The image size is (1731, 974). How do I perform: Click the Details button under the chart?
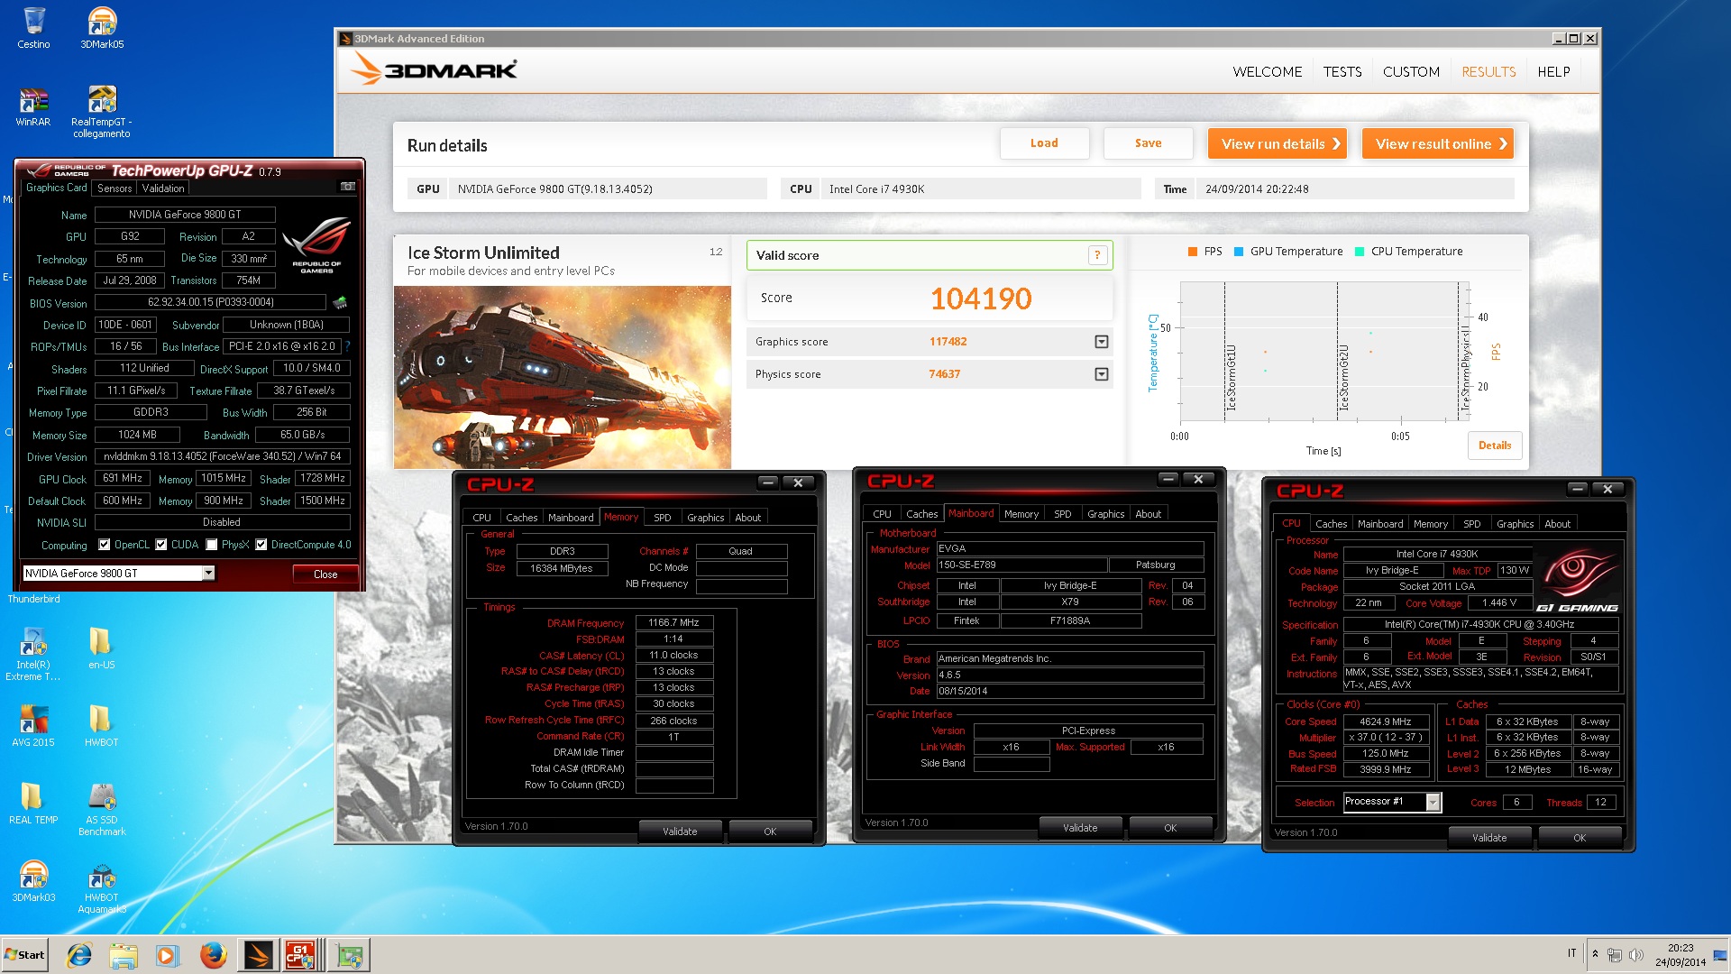point(1494,446)
